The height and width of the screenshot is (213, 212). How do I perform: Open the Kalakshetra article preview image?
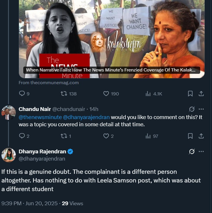click(x=111, y=37)
